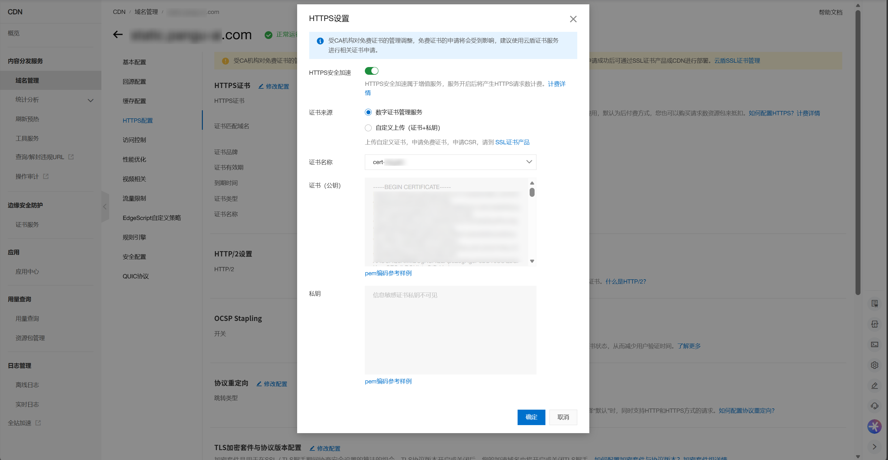The image size is (888, 460).
Task: Open the pem编码参考样例 link
Action: click(x=388, y=273)
